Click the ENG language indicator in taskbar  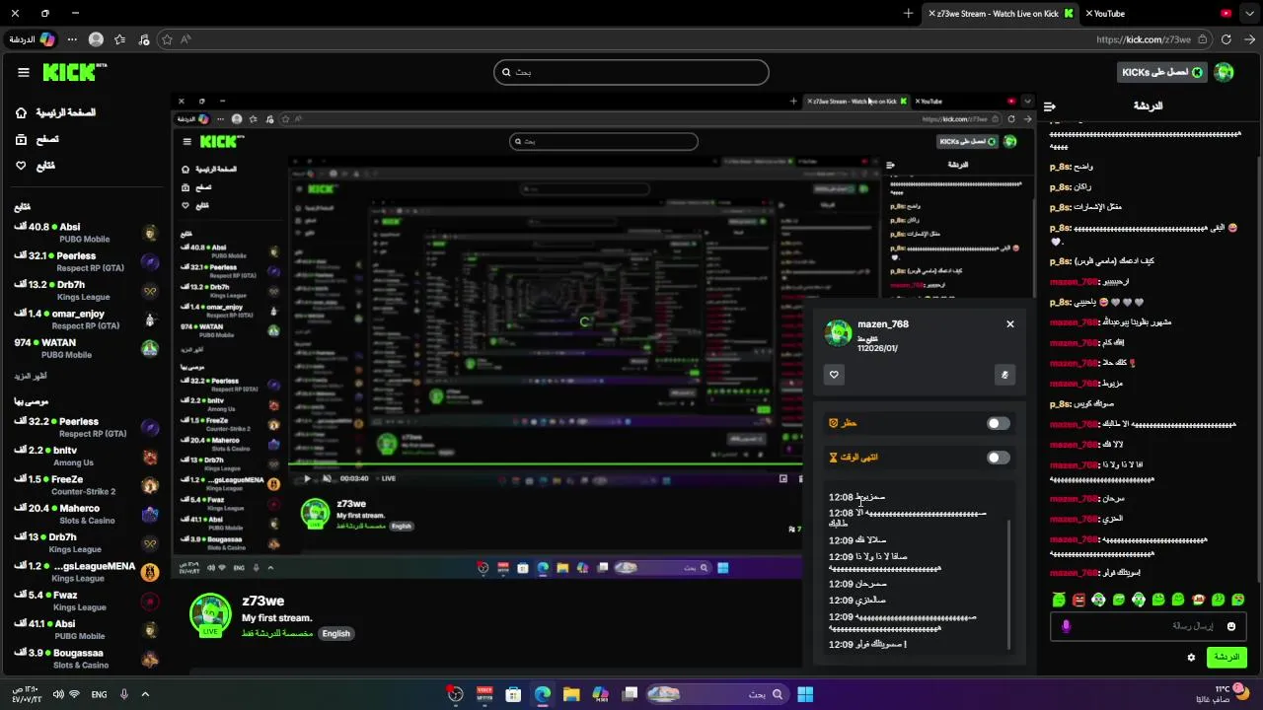99,694
